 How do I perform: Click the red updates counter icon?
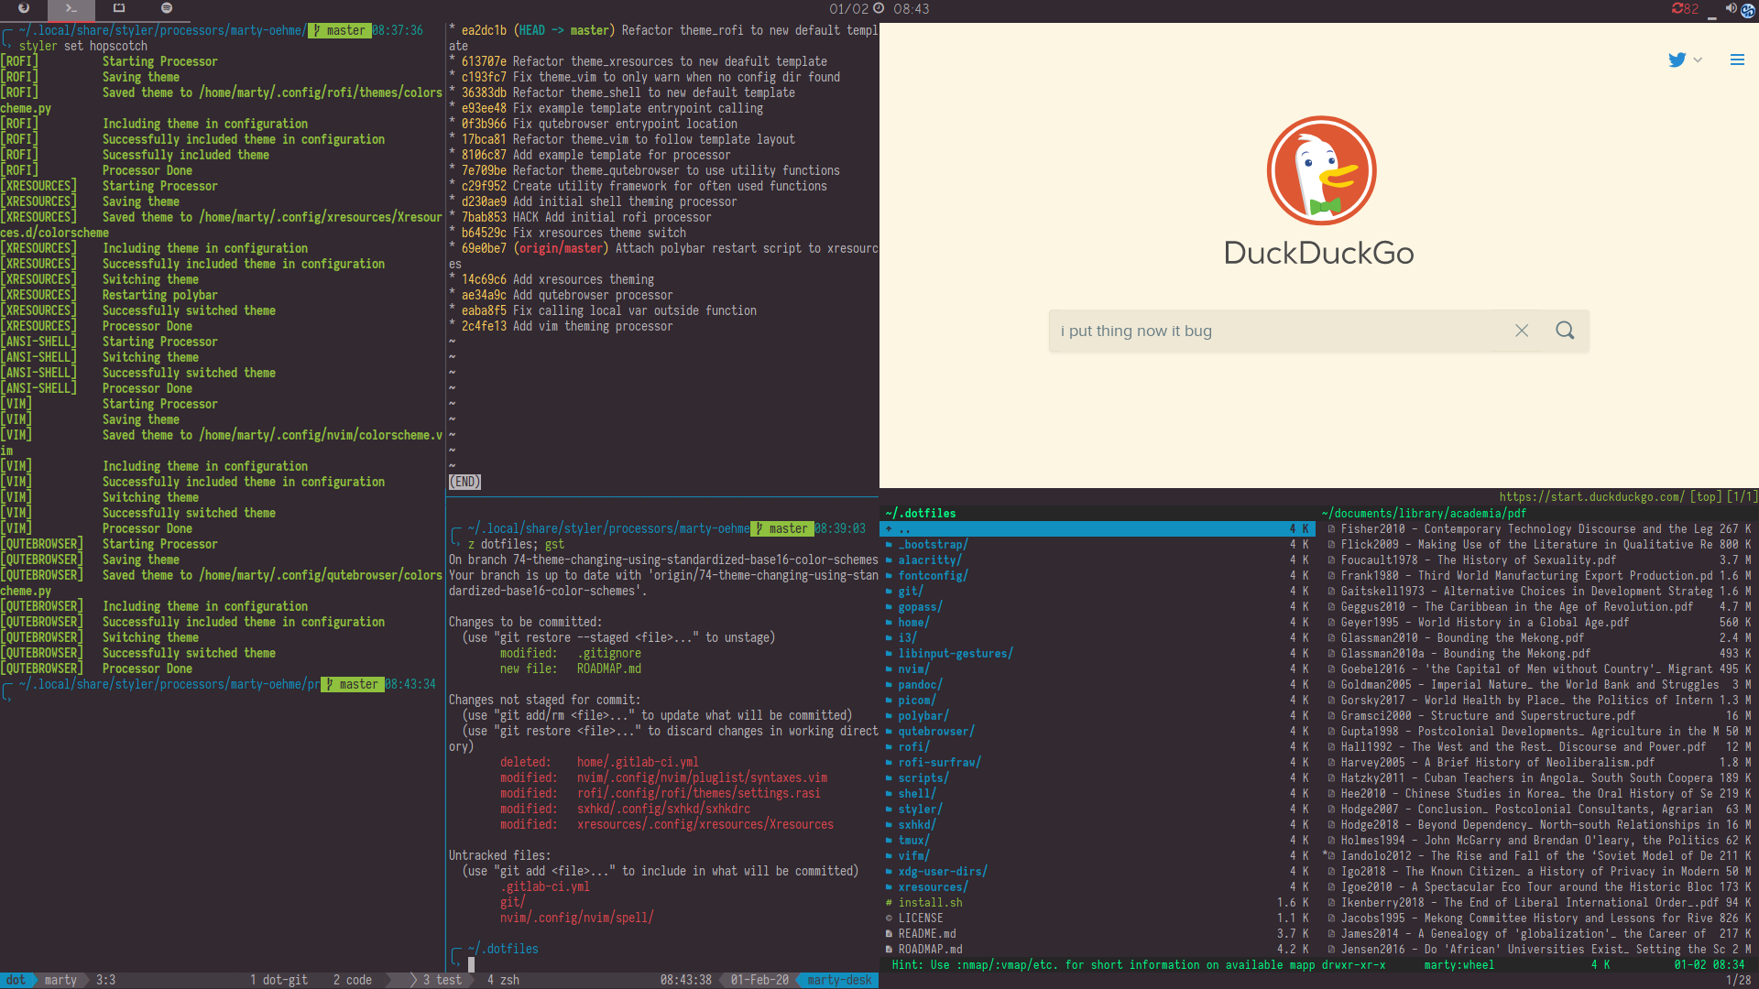1685,8
